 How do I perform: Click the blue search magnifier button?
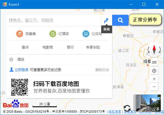(x=120, y=20)
